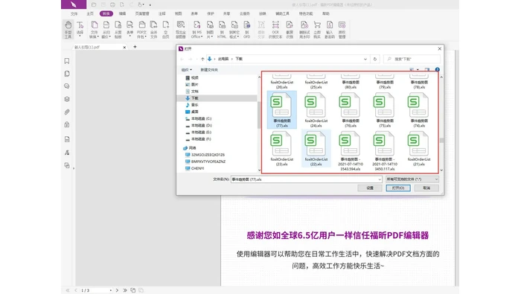
Task: Select the file foxitOrderList (21).xls
Action: pyautogui.click(x=418, y=149)
